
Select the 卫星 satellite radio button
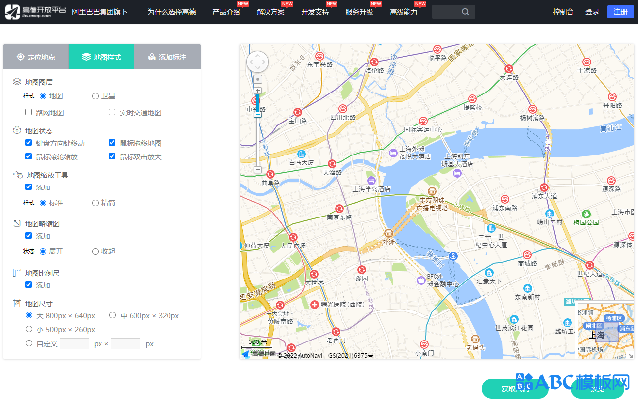pyautogui.click(x=96, y=96)
